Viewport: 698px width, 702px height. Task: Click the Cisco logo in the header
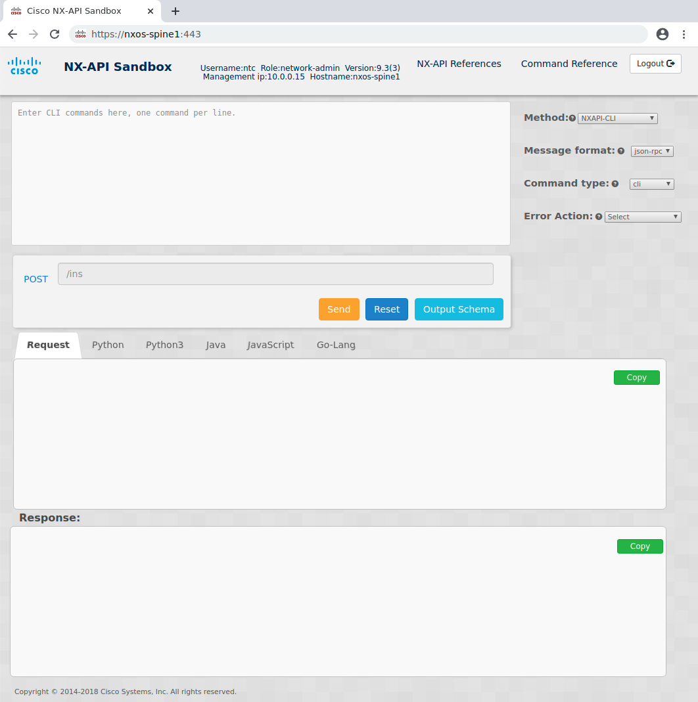[x=24, y=66]
